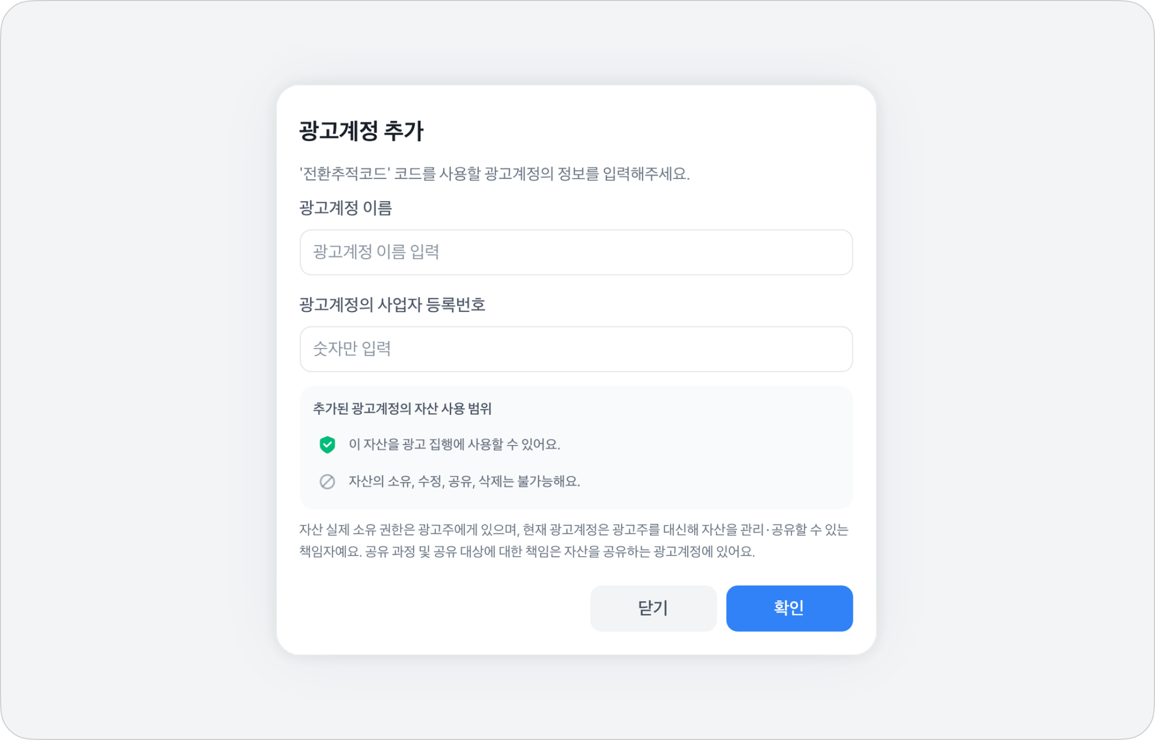The width and height of the screenshot is (1155, 740).
Task: Click the text 이 자산을 광고 집행에 사용할 수 있어요
Action: (x=454, y=444)
